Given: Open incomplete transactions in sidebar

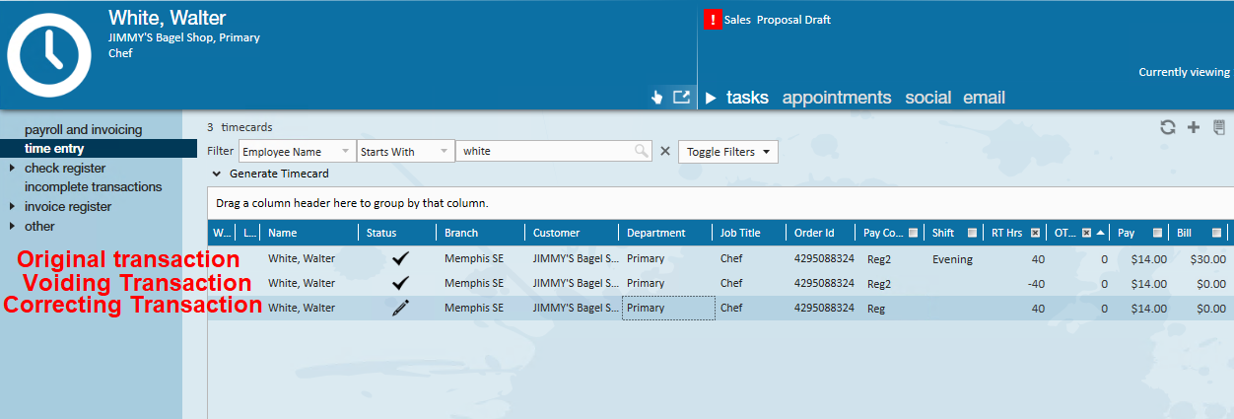Looking at the screenshot, I should point(93,186).
